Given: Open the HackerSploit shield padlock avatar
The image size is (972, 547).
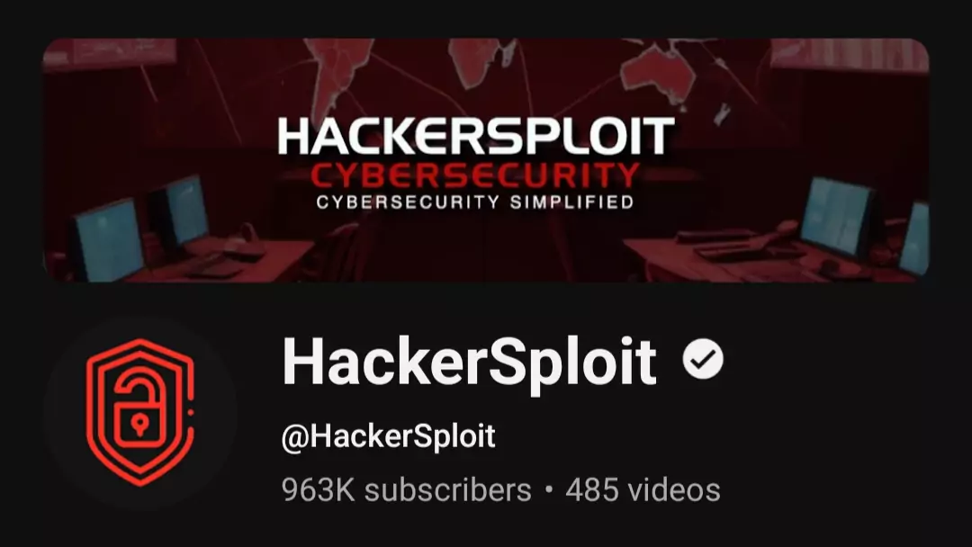Looking at the screenshot, I should click(140, 413).
